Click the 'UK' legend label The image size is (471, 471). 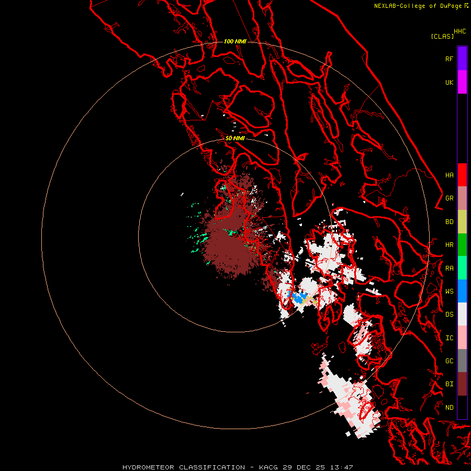pyautogui.click(x=449, y=82)
